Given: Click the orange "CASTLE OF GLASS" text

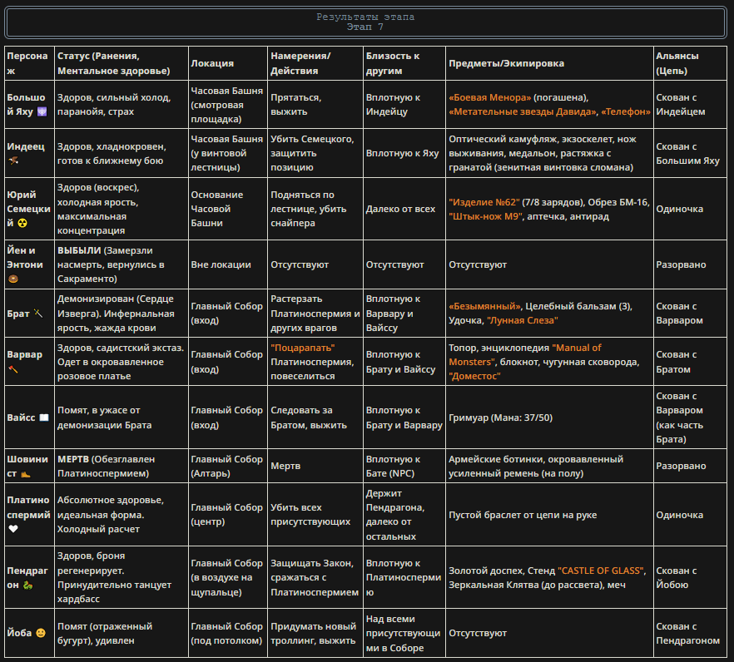Looking at the screenshot, I should click(x=602, y=571).
